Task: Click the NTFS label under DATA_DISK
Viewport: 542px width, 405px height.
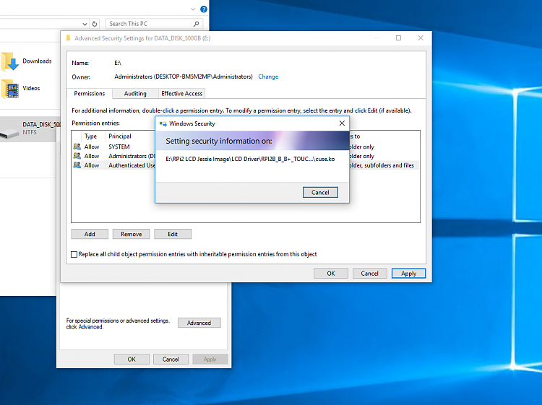Action: click(30, 133)
